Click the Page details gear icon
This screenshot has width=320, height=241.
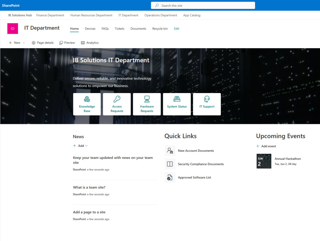[34, 43]
